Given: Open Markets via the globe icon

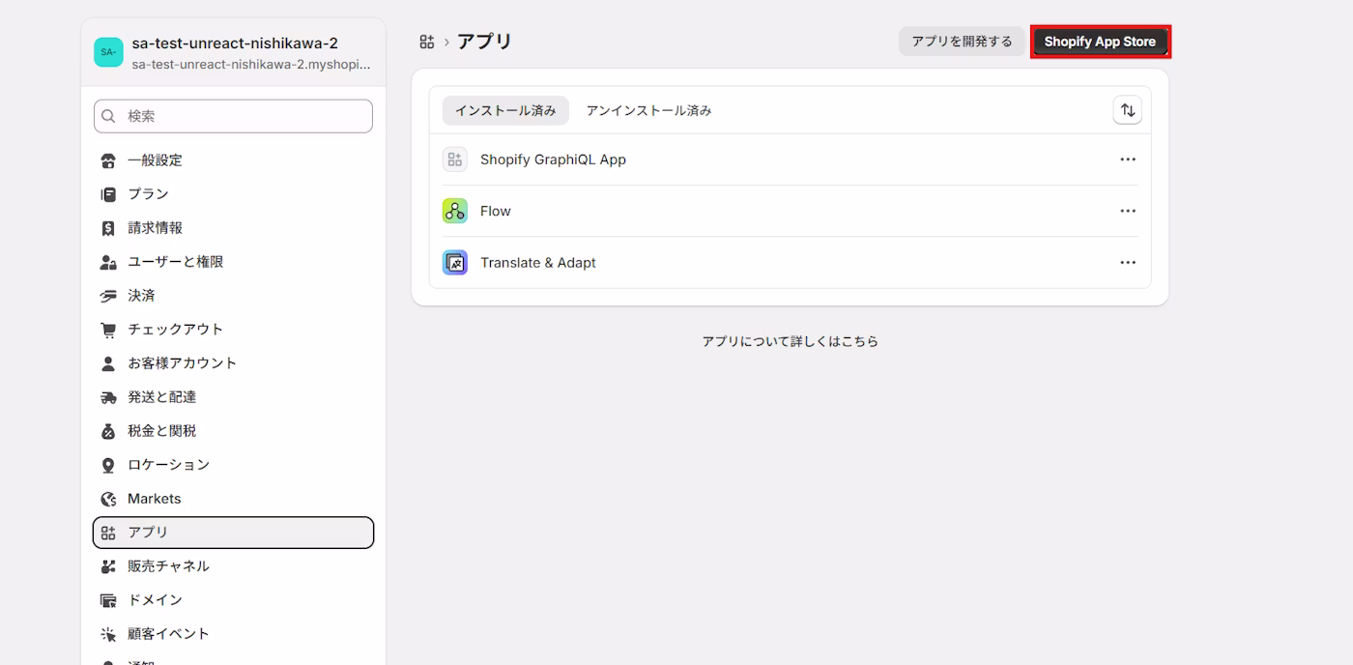Looking at the screenshot, I should 108,498.
